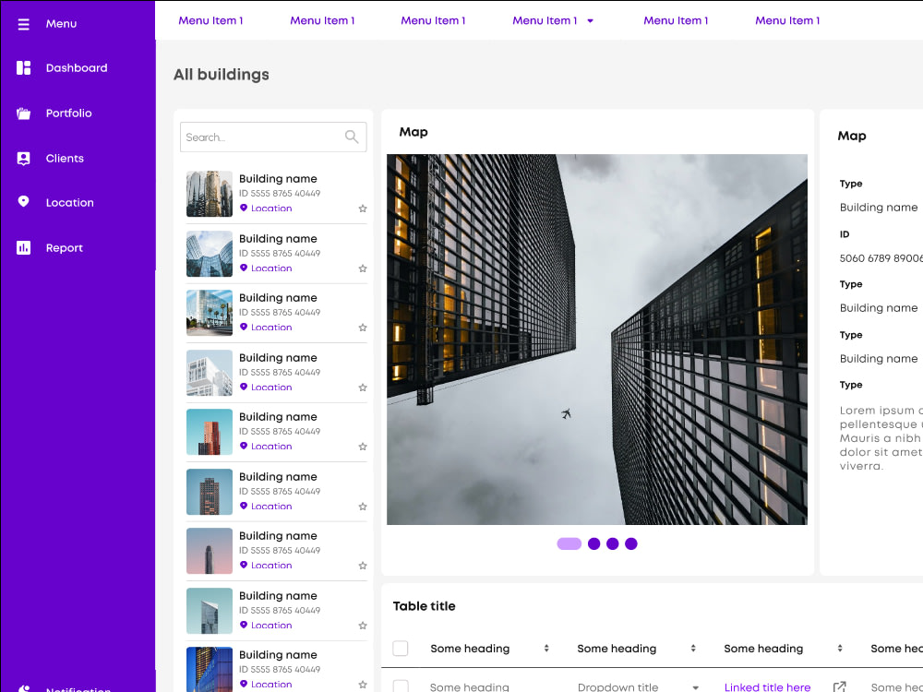
Task: Open the Dropdown title in the table row
Action: [x=618, y=687]
